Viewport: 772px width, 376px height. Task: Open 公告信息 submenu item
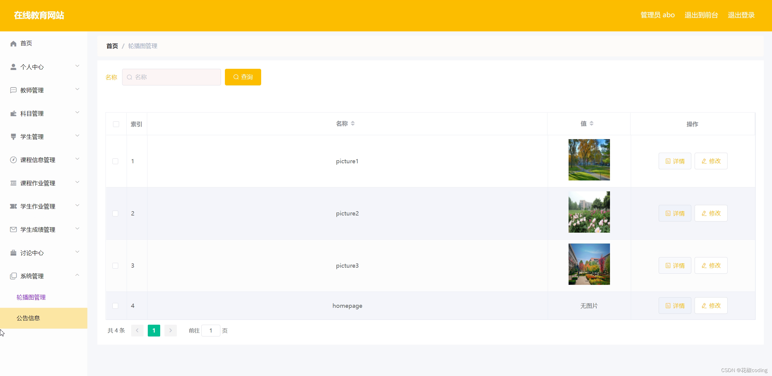tap(28, 318)
